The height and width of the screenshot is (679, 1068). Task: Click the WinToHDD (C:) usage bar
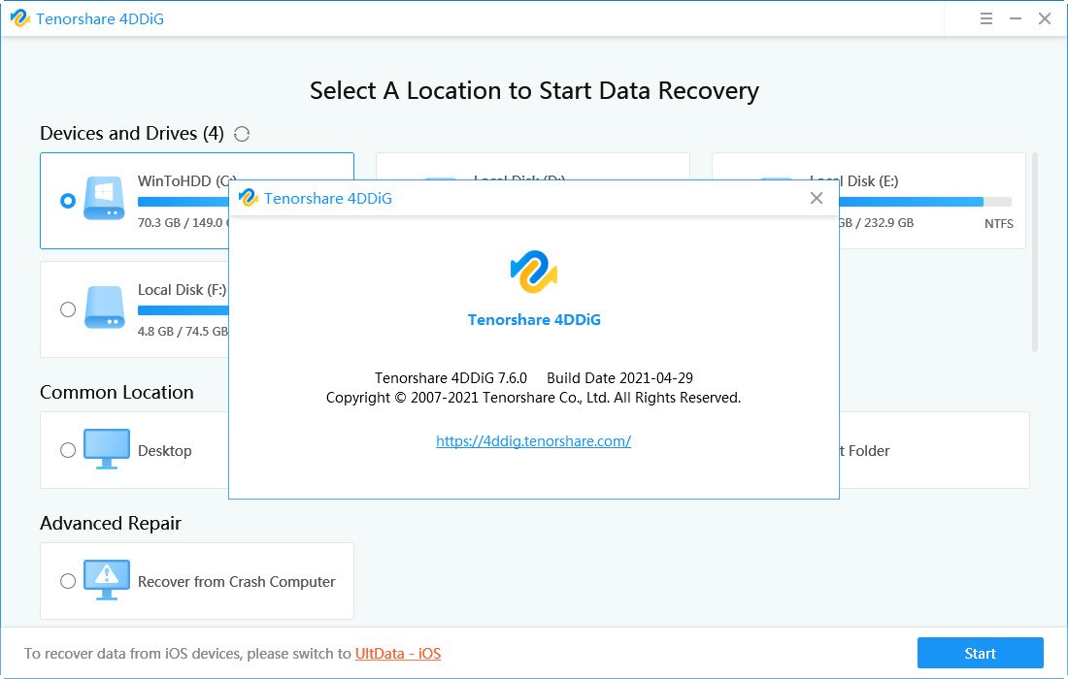184,202
